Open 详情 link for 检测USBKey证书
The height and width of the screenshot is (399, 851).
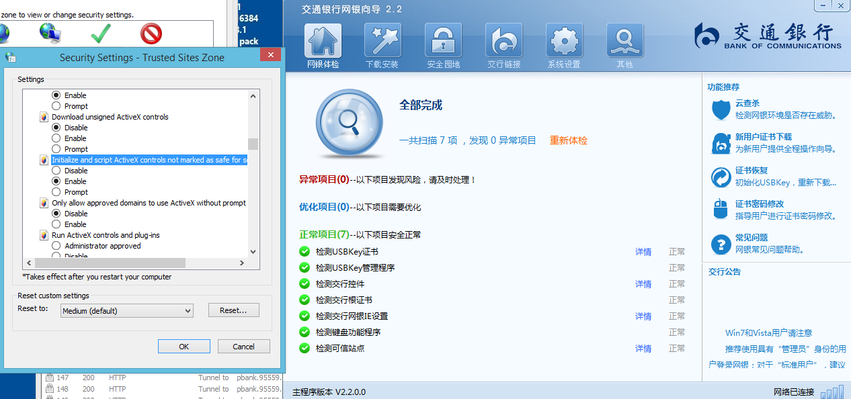coord(643,252)
